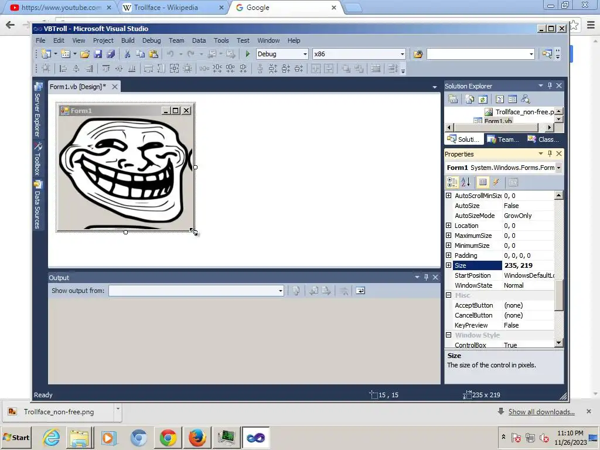The height and width of the screenshot is (450, 600).
Task: Open the Project menu
Action: tap(103, 40)
